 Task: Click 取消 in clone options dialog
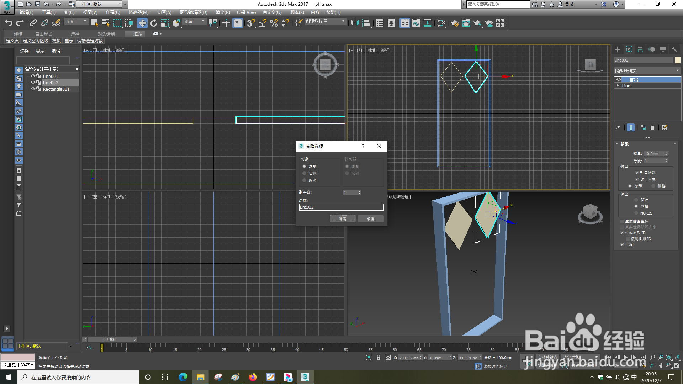pos(370,219)
